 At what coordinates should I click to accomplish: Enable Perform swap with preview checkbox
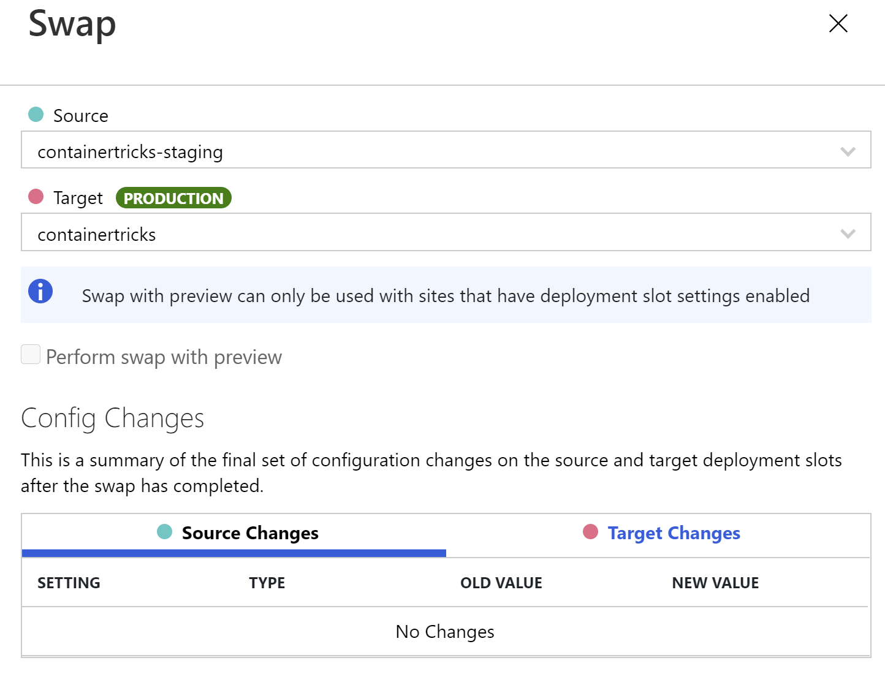point(31,354)
